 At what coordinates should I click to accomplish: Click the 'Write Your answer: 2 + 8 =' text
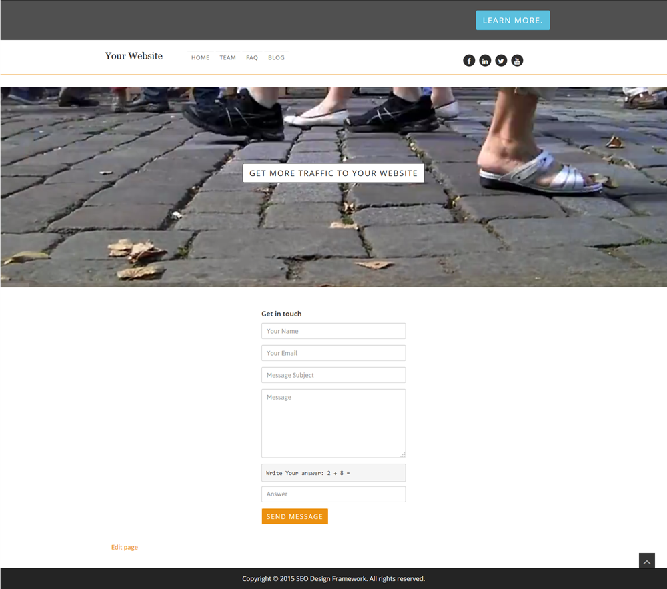coord(308,473)
